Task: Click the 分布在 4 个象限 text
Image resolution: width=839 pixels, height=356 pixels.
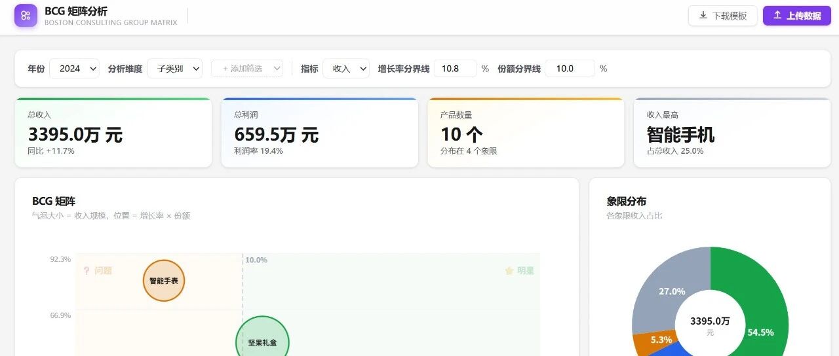Action: point(469,151)
